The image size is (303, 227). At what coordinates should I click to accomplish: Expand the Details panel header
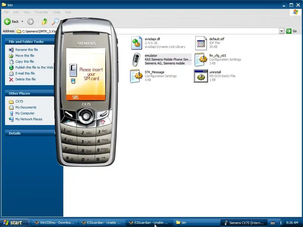30,133
